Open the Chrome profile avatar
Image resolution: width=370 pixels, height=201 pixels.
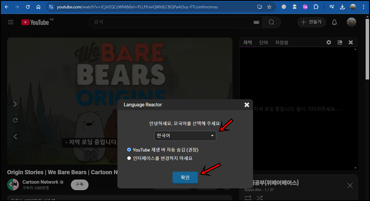pos(353,7)
